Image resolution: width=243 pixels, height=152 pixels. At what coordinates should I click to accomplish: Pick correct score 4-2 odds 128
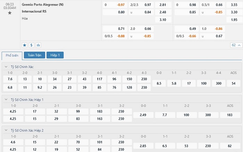coord(129,87)
